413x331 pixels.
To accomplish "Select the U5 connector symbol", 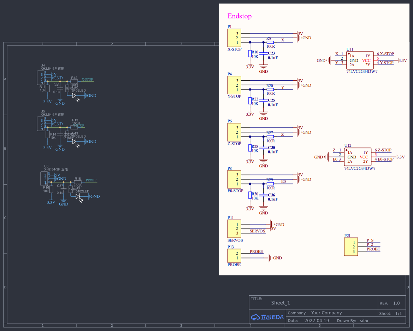I will (x=41, y=124).
